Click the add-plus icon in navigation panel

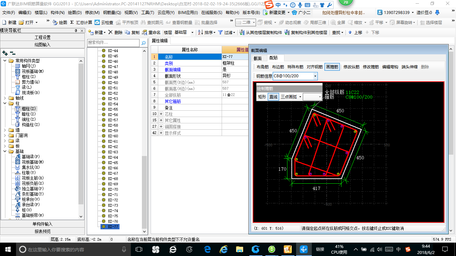point(5,53)
